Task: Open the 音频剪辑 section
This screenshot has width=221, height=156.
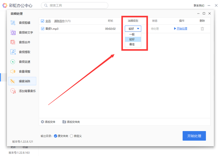Action: click(x=22, y=23)
